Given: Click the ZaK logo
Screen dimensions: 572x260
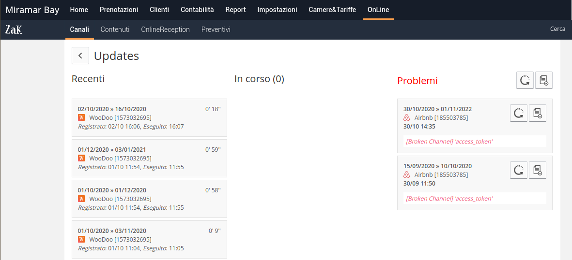Looking at the screenshot, I should pos(14,29).
